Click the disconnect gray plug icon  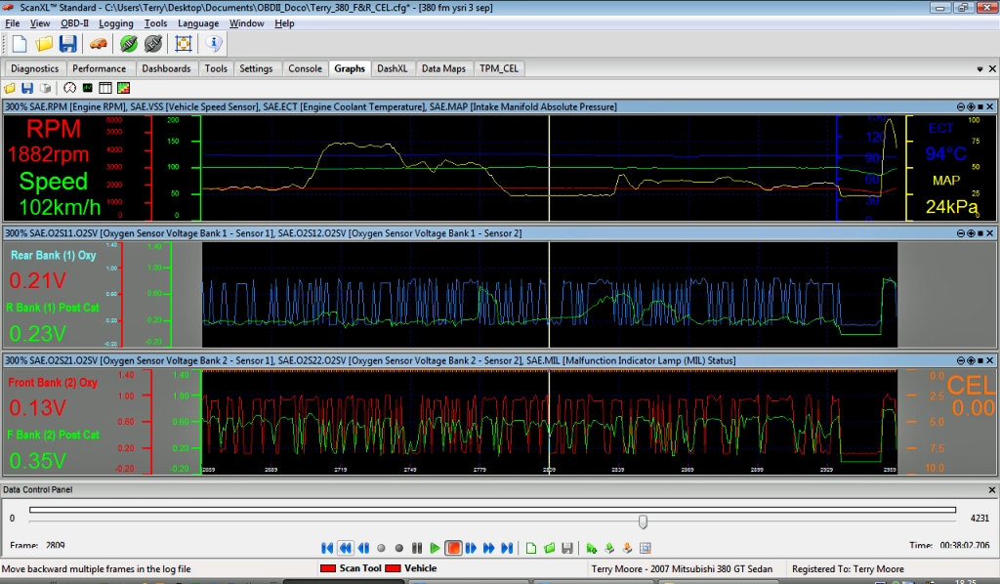coord(153,44)
